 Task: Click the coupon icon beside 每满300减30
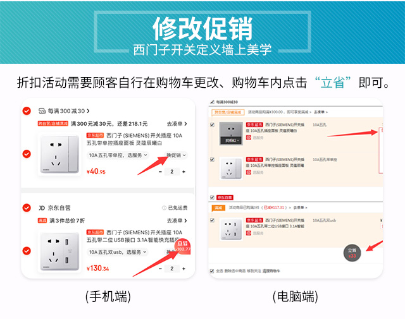click(42, 111)
